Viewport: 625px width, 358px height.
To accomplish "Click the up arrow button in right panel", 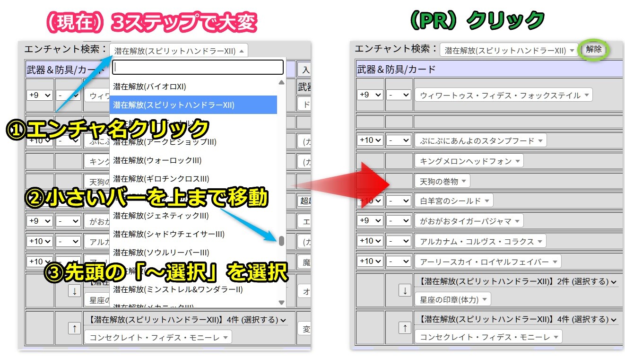I will [x=405, y=328].
